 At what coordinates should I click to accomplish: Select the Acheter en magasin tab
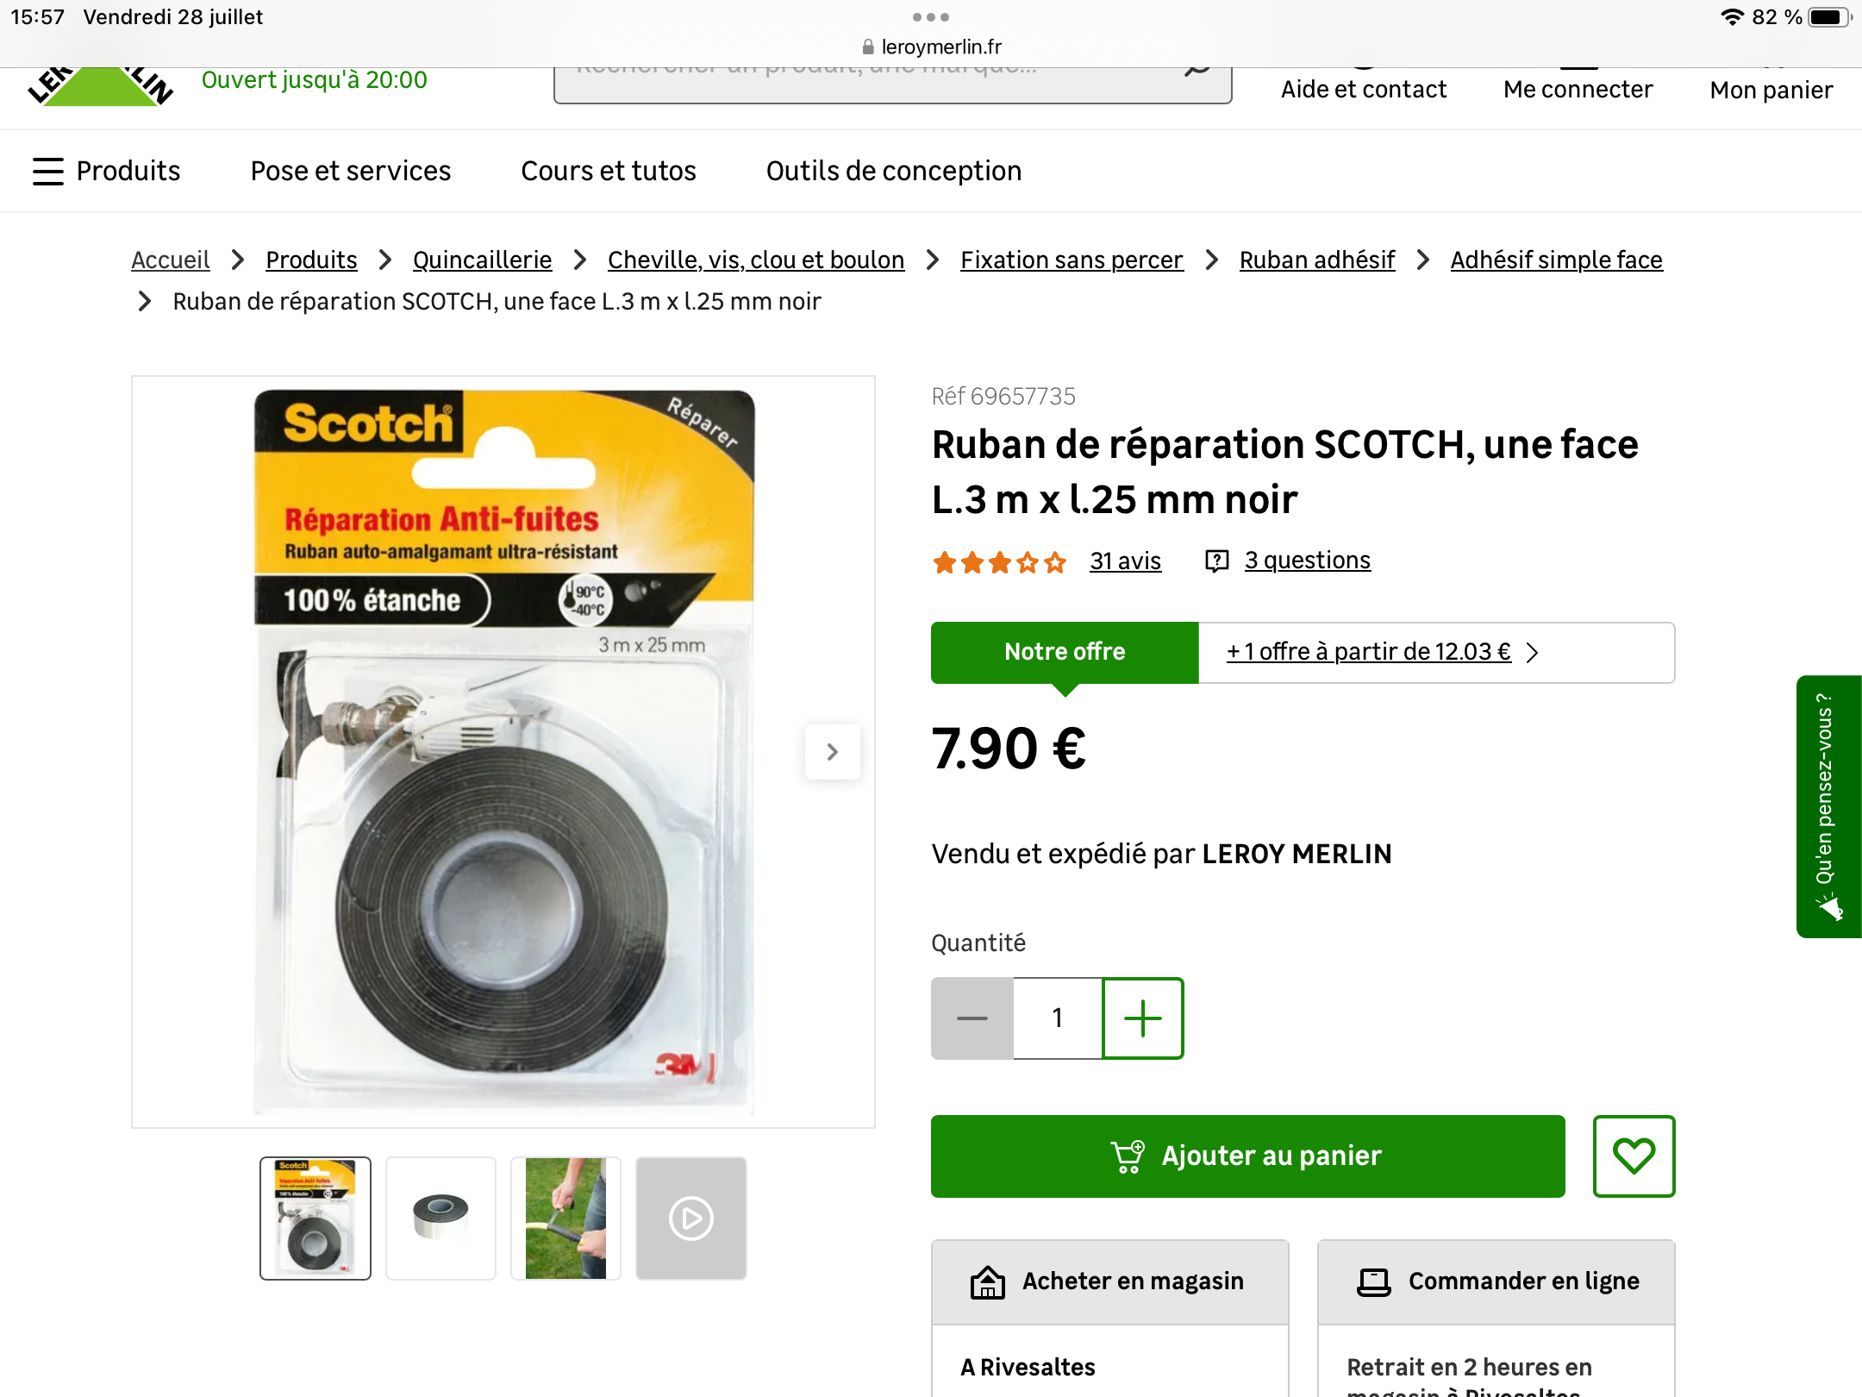click(1110, 1281)
